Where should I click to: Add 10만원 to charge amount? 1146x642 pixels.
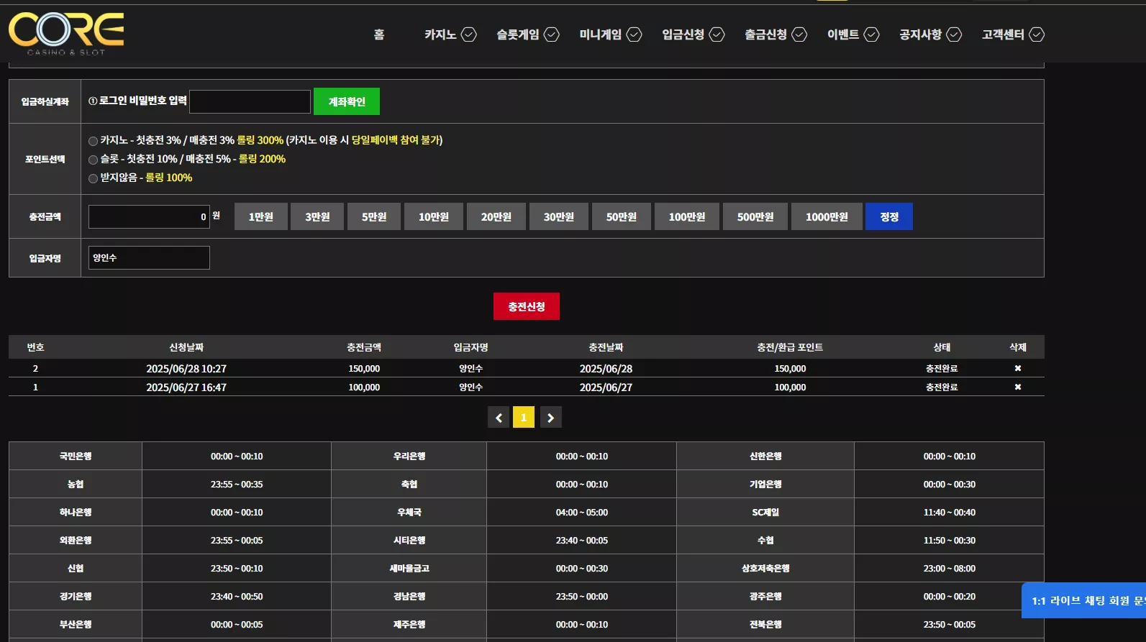[x=434, y=216]
